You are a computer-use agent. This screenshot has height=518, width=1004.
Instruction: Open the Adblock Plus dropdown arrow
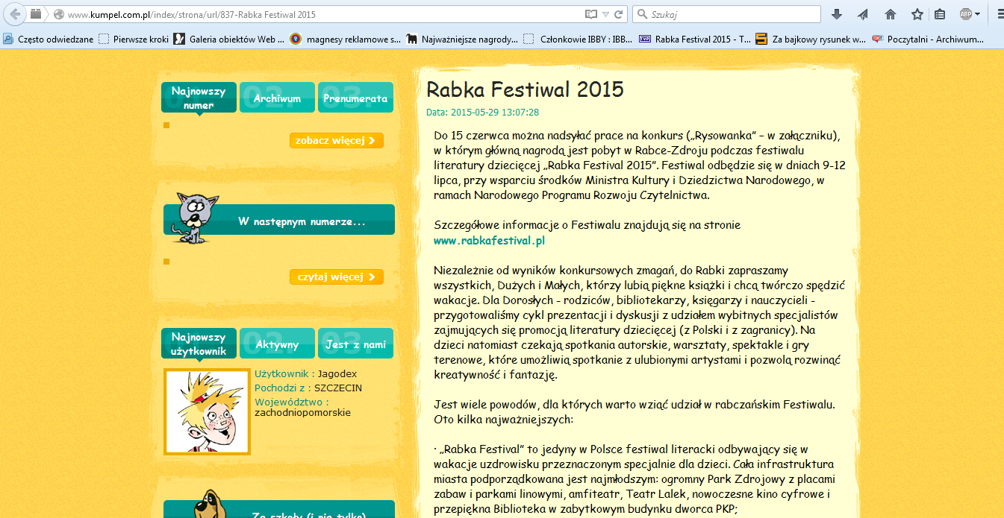point(978,14)
